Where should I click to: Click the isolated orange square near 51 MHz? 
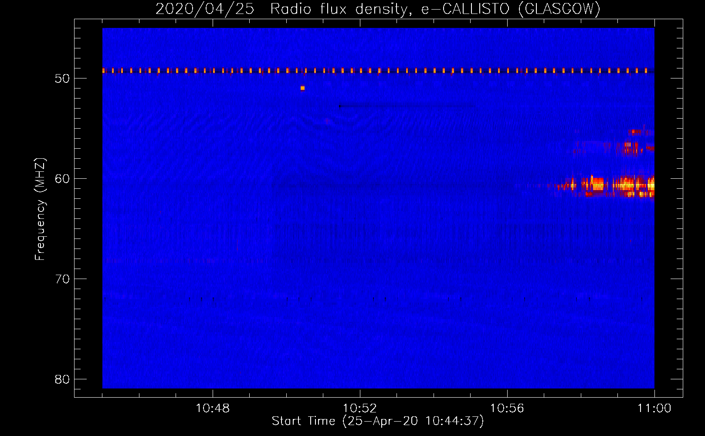click(302, 88)
